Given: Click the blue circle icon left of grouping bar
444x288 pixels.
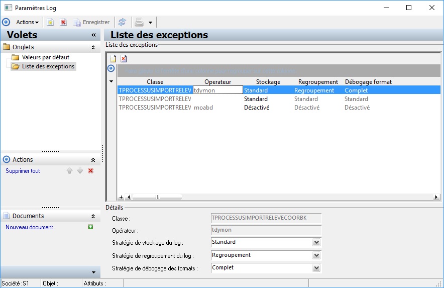Looking at the screenshot, I should point(111,68).
